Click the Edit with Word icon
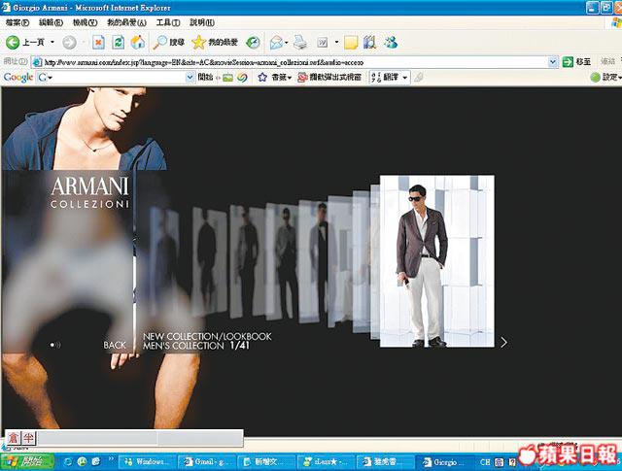 [322, 42]
